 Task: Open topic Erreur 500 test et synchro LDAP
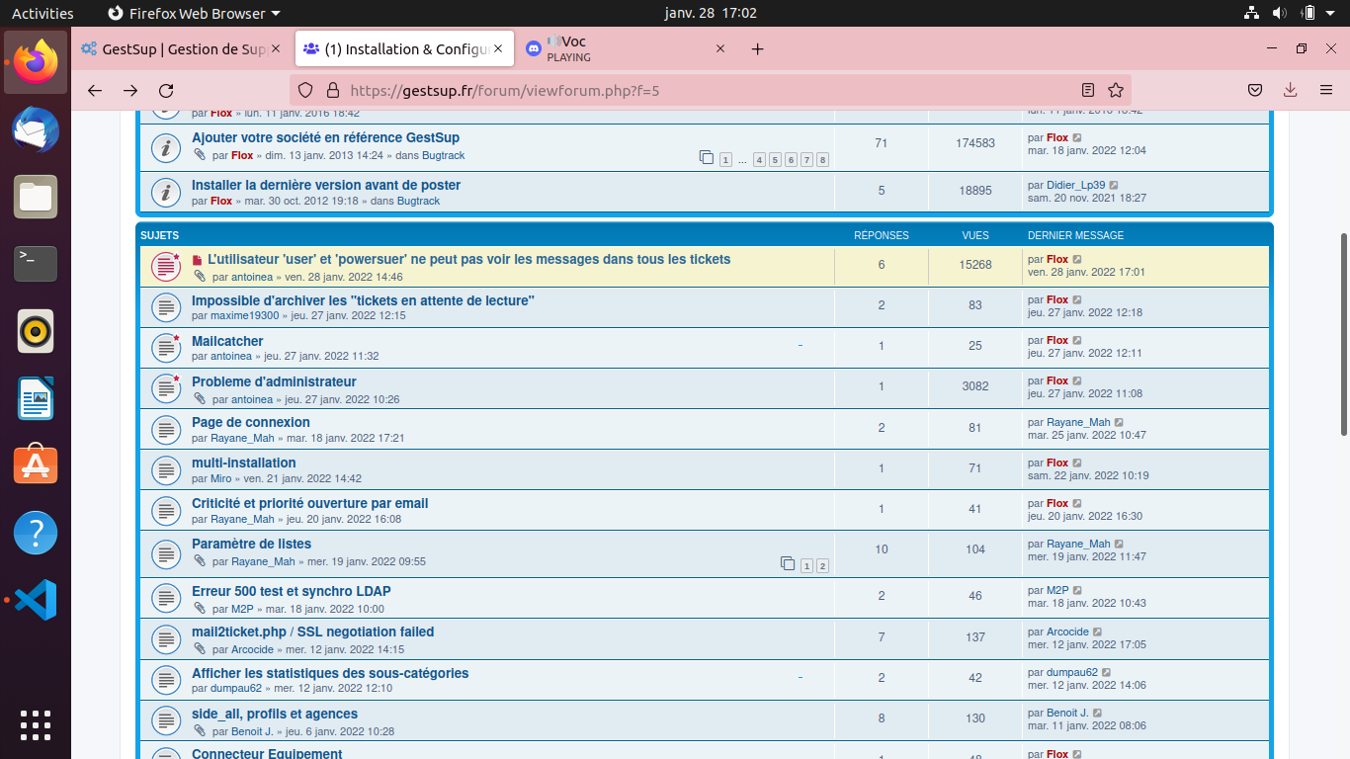point(292,591)
